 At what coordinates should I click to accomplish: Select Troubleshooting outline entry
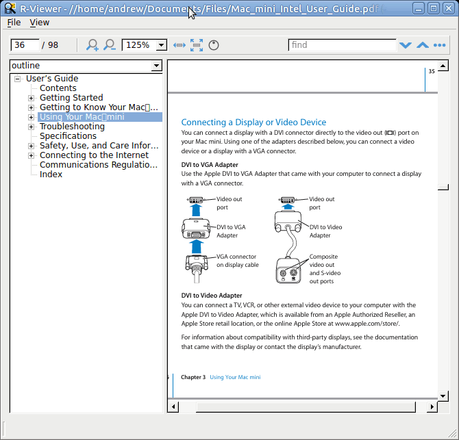(x=72, y=127)
